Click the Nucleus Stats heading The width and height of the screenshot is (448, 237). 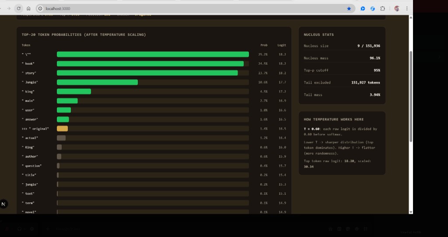pos(318,35)
